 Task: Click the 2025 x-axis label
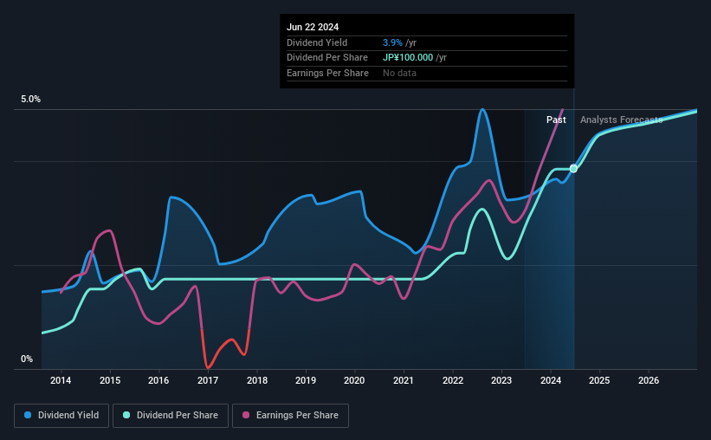coord(599,380)
